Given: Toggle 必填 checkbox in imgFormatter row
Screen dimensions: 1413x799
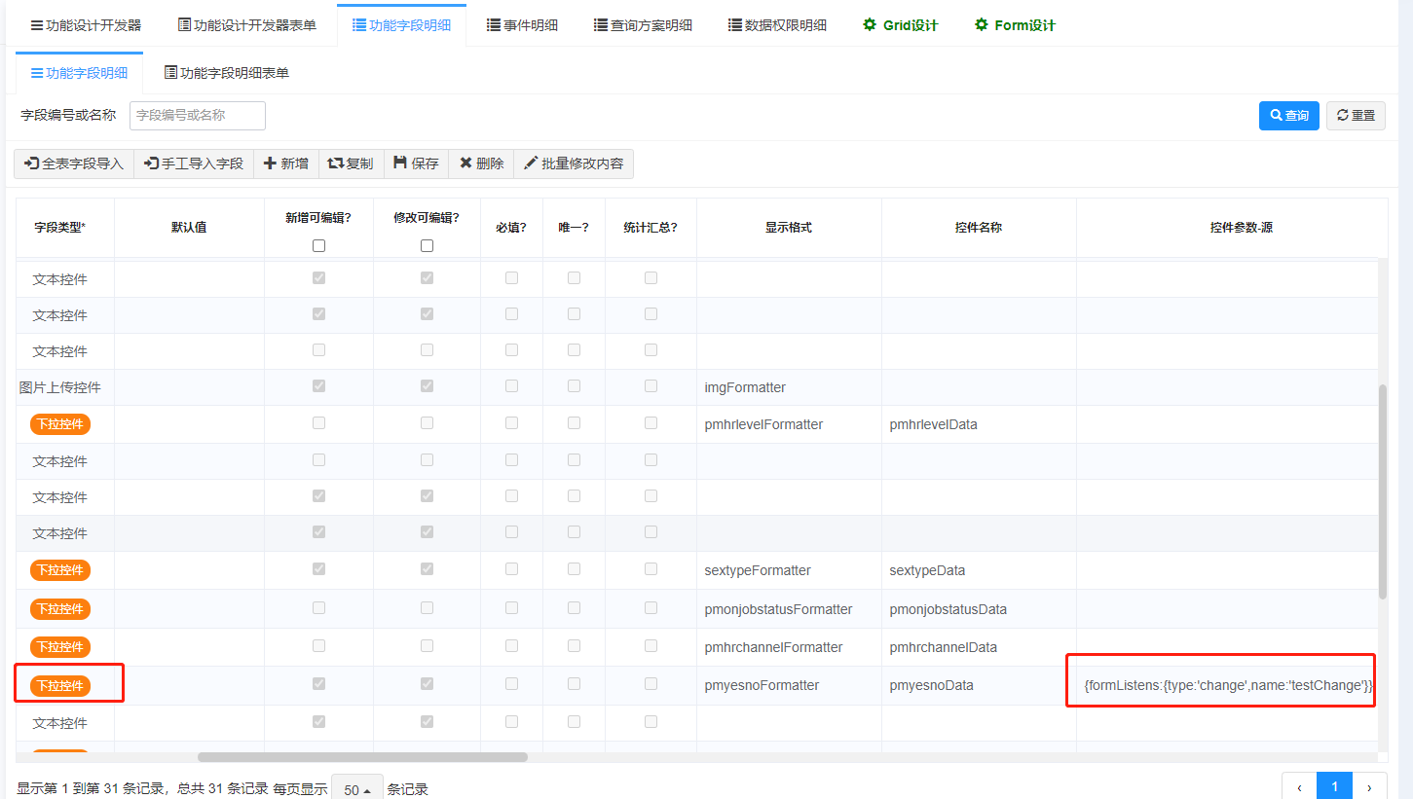Looking at the screenshot, I should point(511,386).
